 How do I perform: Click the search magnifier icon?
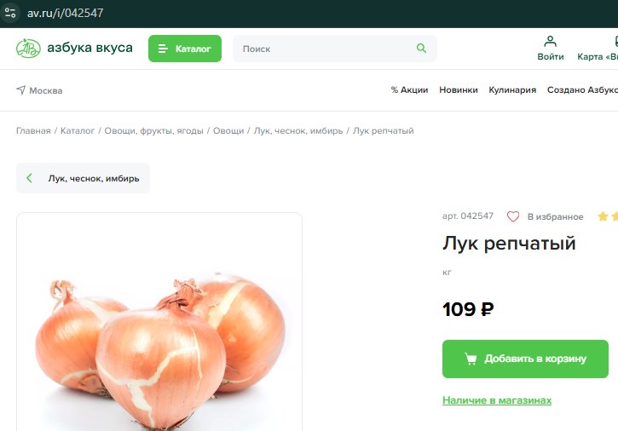(x=421, y=49)
